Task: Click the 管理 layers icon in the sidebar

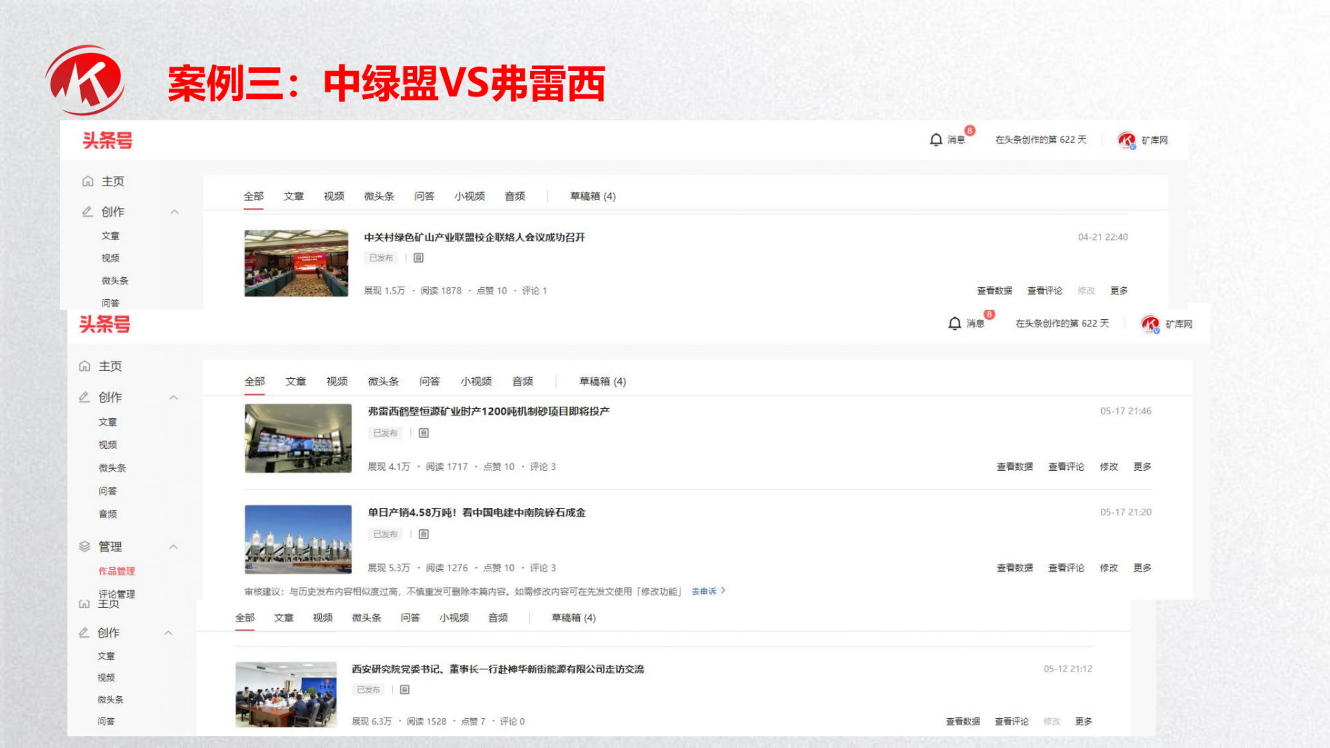Action: (x=84, y=547)
